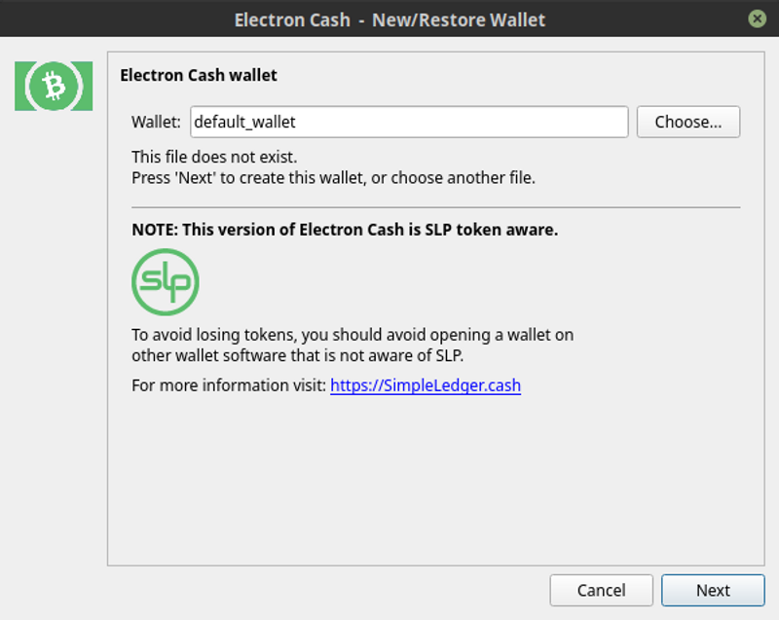Click the 'This file does not exist.' message
The height and width of the screenshot is (620, 779).
coord(214,157)
